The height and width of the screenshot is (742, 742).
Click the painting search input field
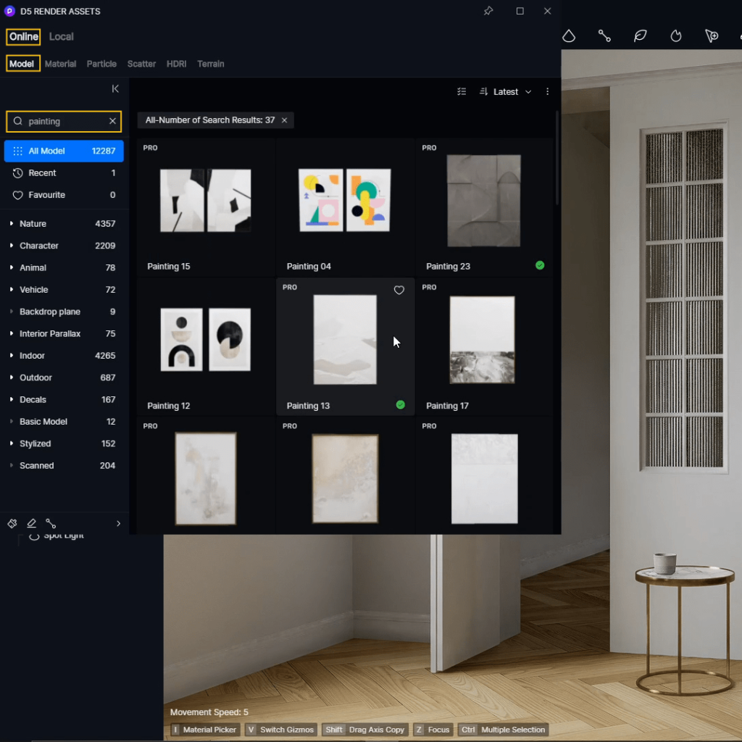tap(65, 121)
